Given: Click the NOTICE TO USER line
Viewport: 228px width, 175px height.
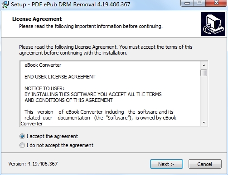Looking at the screenshot, I should click(44, 88).
